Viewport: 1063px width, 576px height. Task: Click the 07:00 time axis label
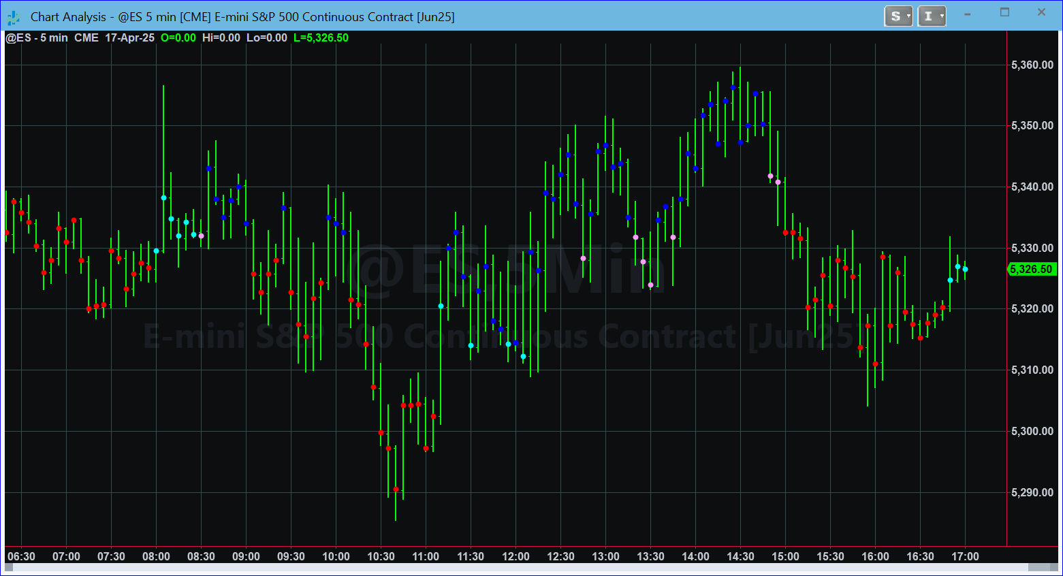66,556
